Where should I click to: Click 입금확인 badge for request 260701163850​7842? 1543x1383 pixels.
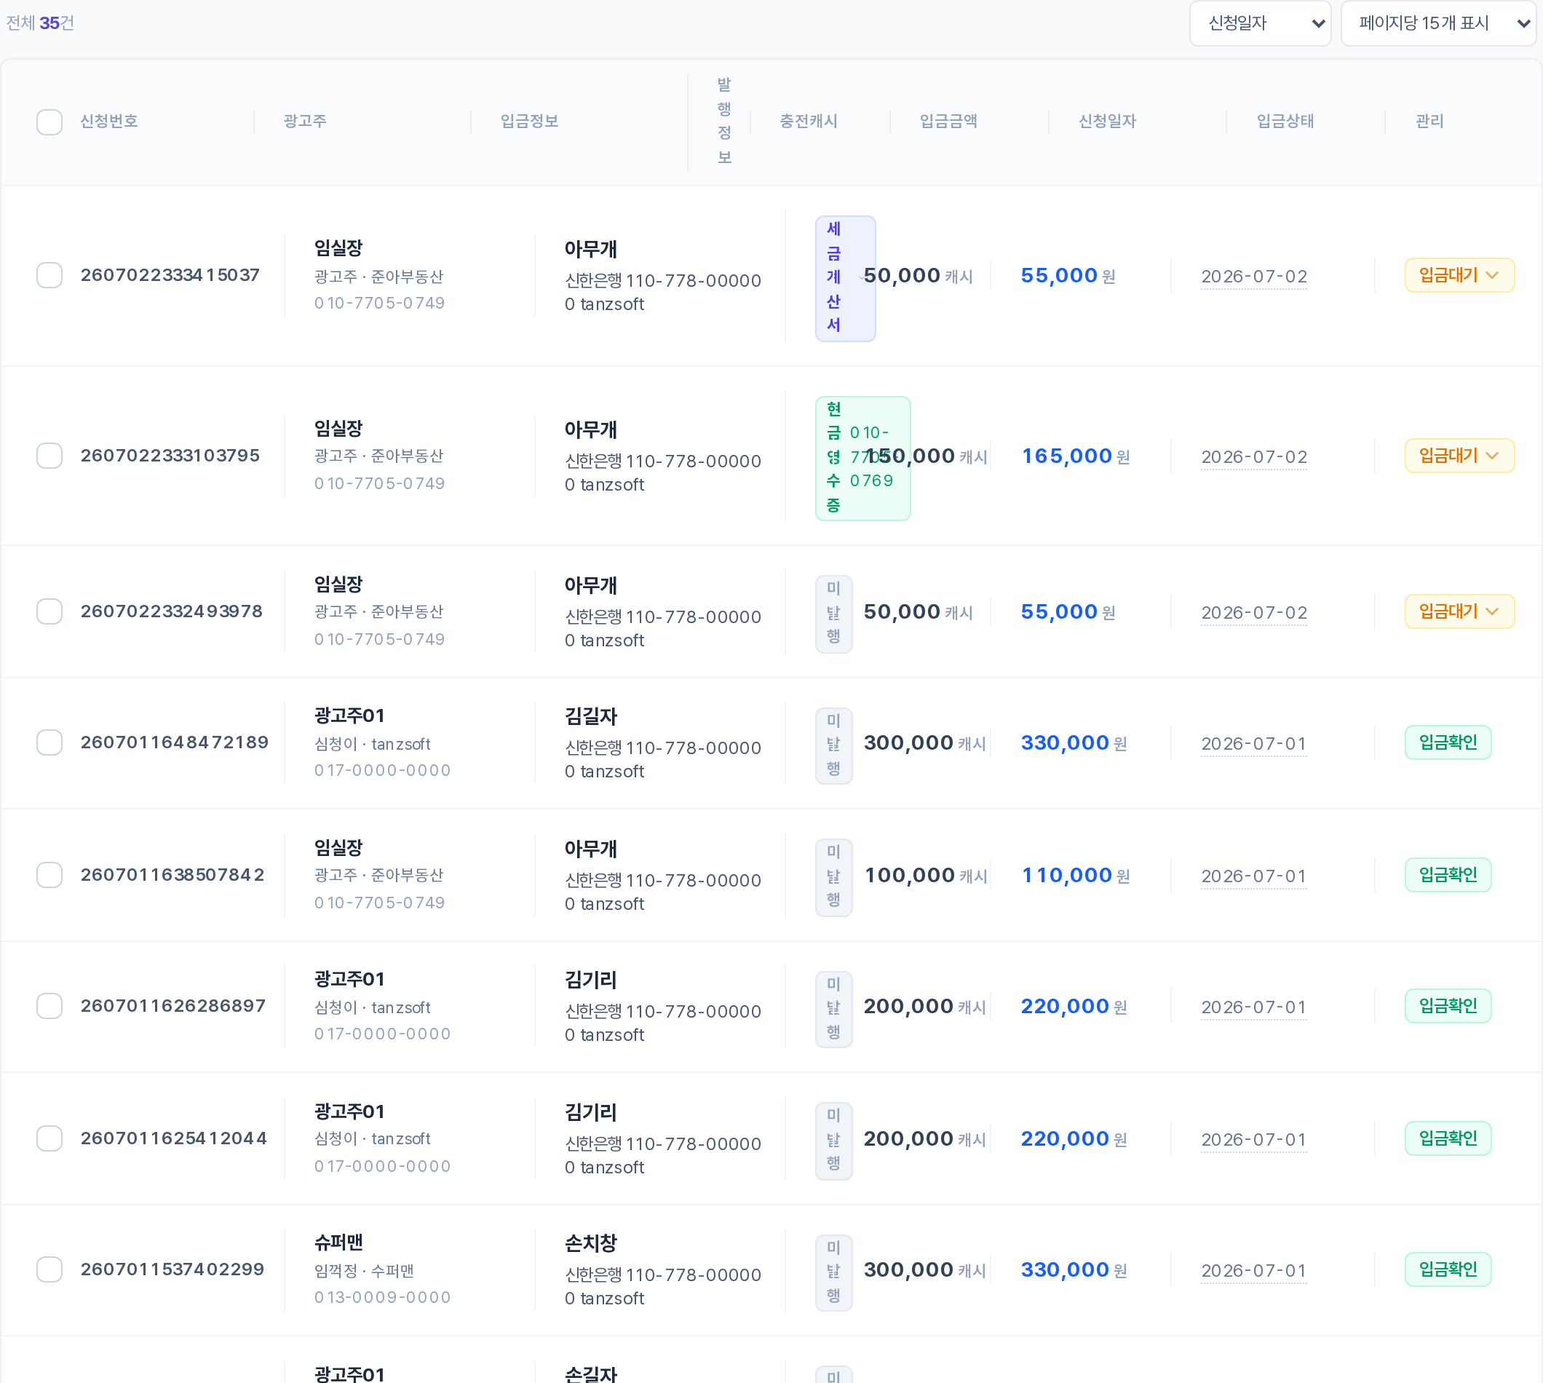click(x=1448, y=875)
